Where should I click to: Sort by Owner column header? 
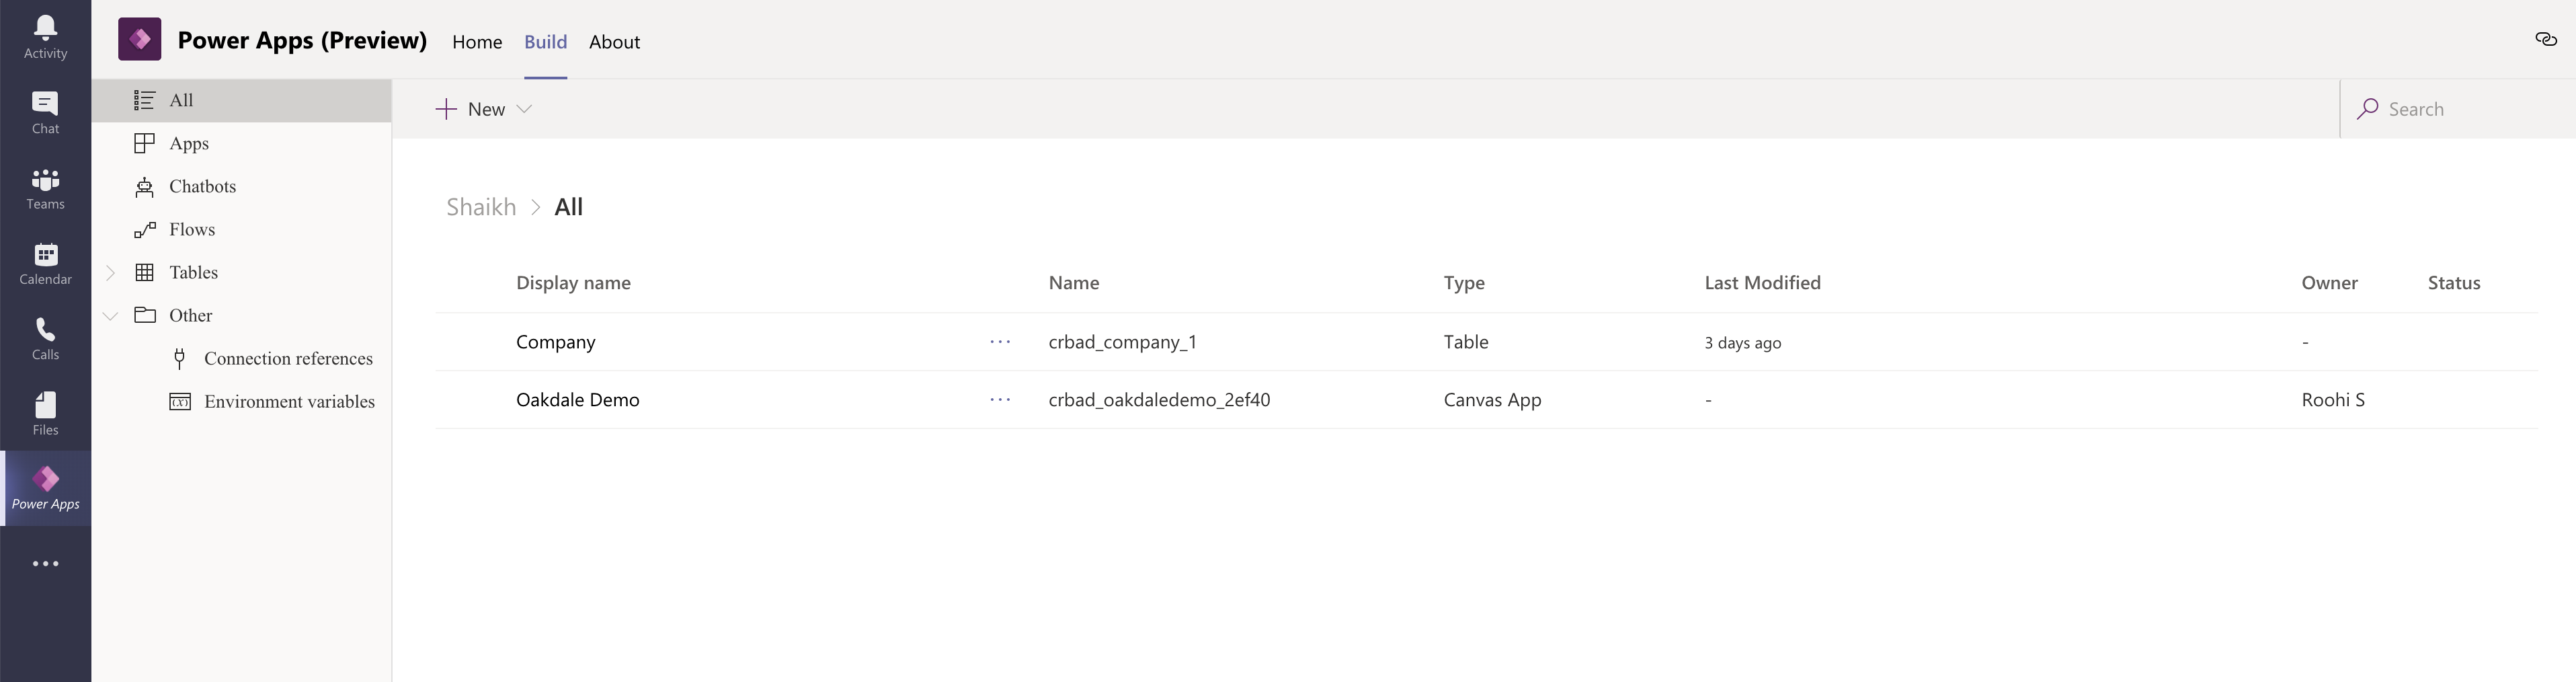tap(2329, 283)
